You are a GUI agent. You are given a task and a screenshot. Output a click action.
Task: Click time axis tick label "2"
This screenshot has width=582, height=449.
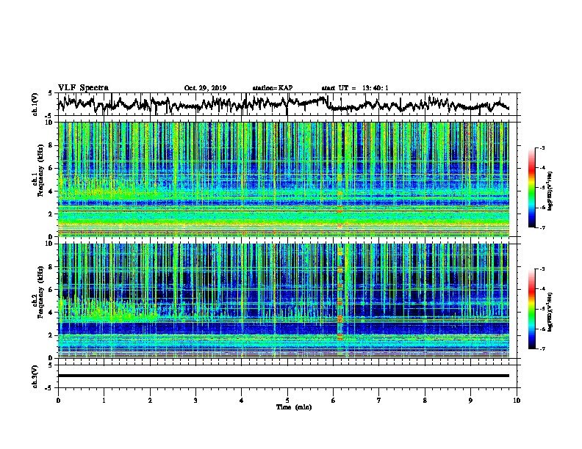[x=150, y=401]
